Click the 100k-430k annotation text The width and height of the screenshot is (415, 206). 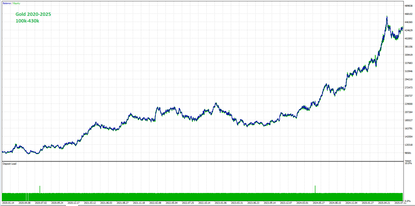(x=27, y=21)
